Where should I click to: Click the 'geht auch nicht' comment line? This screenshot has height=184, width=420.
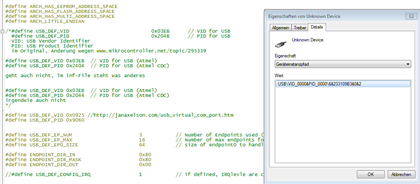pyautogui.click(x=75, y=76)
